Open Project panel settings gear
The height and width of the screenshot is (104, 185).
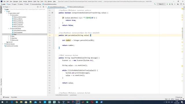click(43, 7)
